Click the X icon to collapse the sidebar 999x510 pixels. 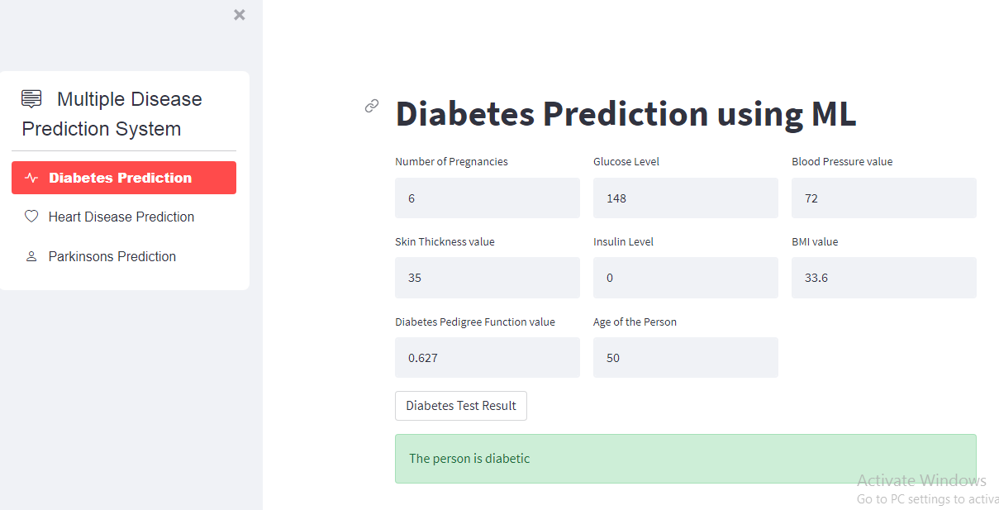[239, 14]
